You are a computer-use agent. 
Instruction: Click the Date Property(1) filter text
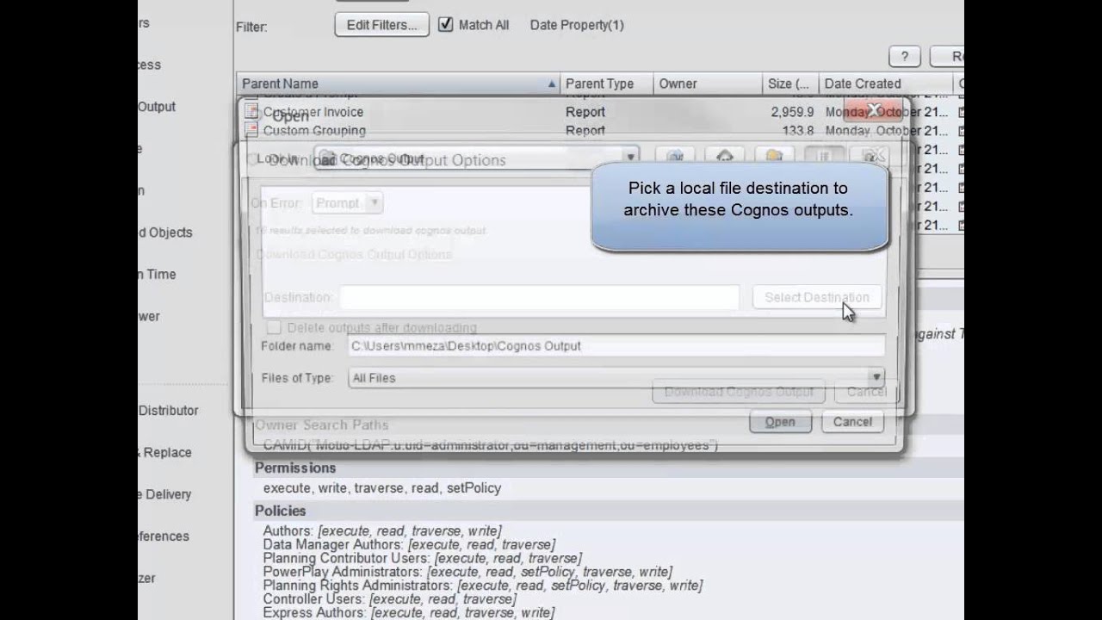577,25
